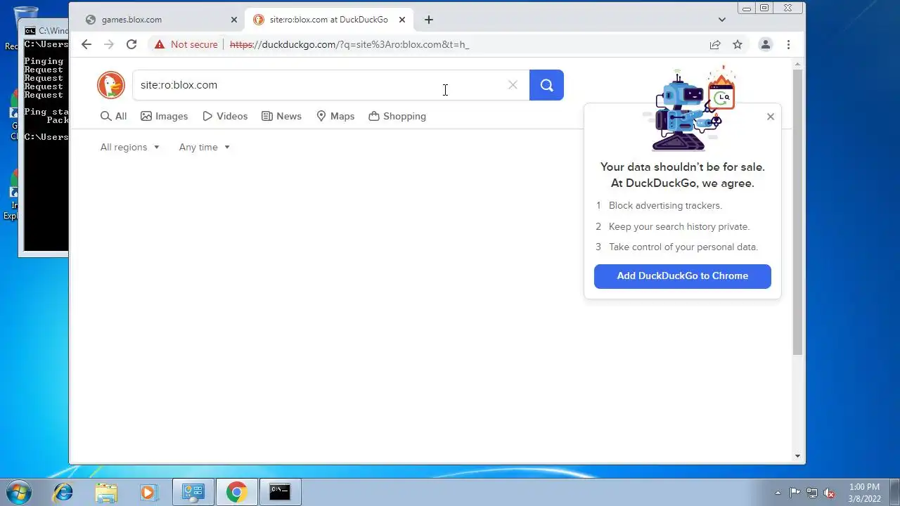Viewport: 900px width, 506px height.
Task: Click the muted volume tray icon
Action: tap(829, 493)
